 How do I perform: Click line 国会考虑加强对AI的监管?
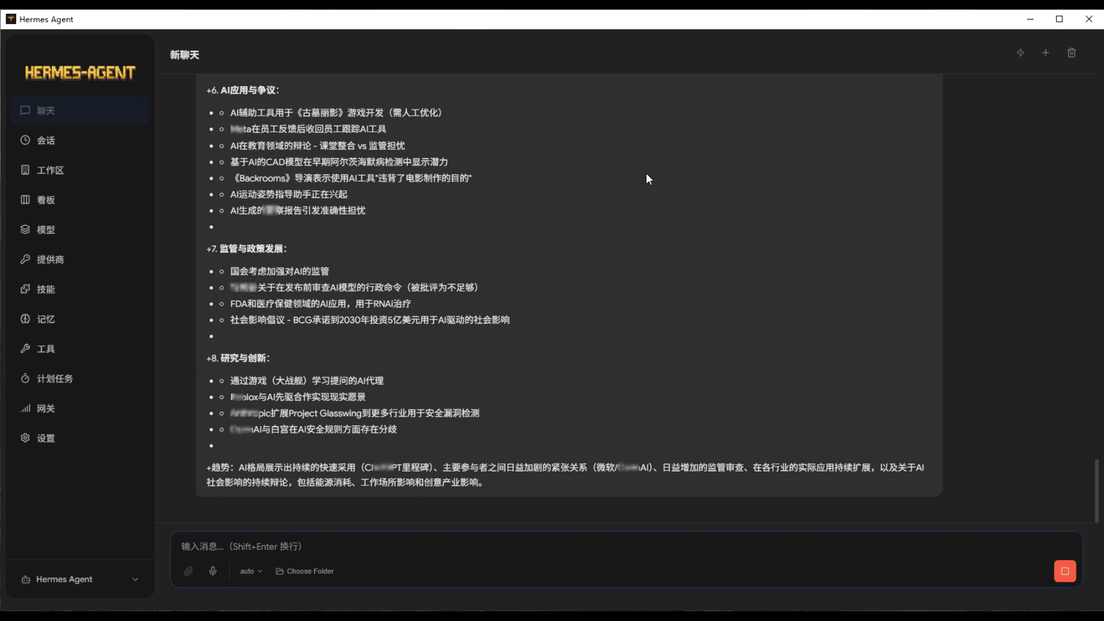[x=280, y=271]
